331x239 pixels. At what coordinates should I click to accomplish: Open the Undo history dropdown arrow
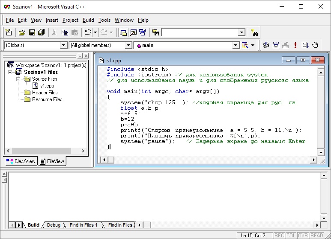(x=95, y=32)
